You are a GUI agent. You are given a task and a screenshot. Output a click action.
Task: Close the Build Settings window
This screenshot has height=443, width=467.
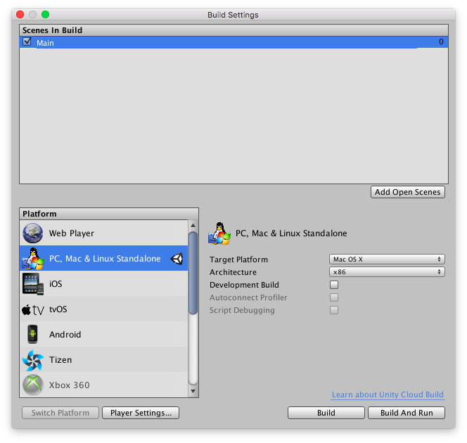click(x=20, y=14)
